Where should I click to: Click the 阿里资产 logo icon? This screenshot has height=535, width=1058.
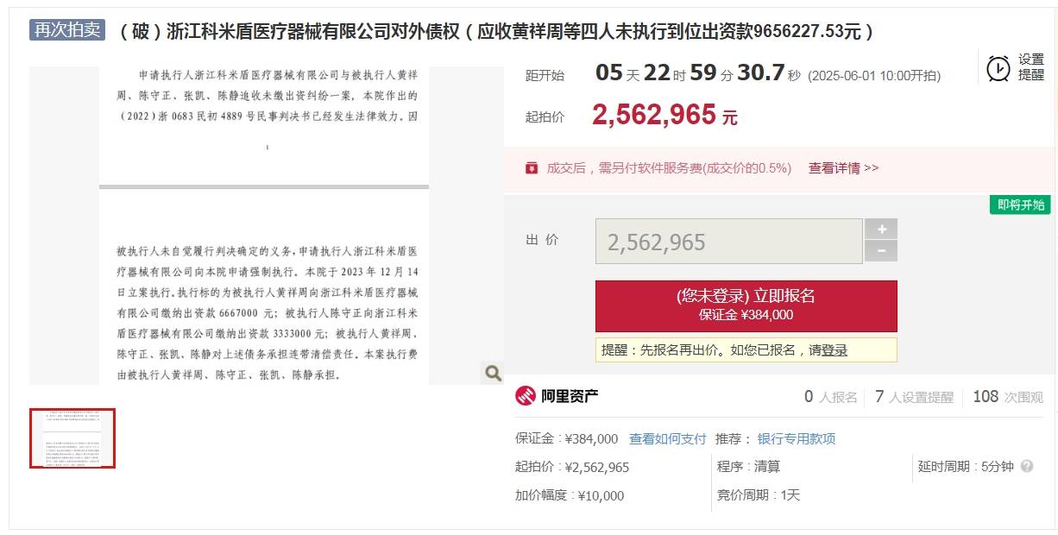[526, 396]
